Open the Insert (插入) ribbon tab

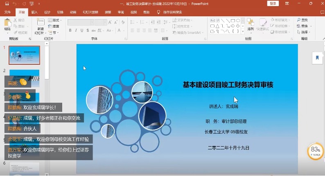[34, 12]
